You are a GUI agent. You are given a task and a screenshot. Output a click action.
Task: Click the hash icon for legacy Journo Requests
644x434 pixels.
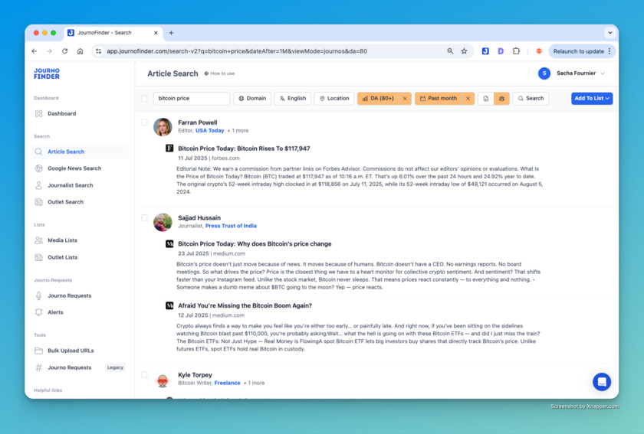tap(38, 367)
